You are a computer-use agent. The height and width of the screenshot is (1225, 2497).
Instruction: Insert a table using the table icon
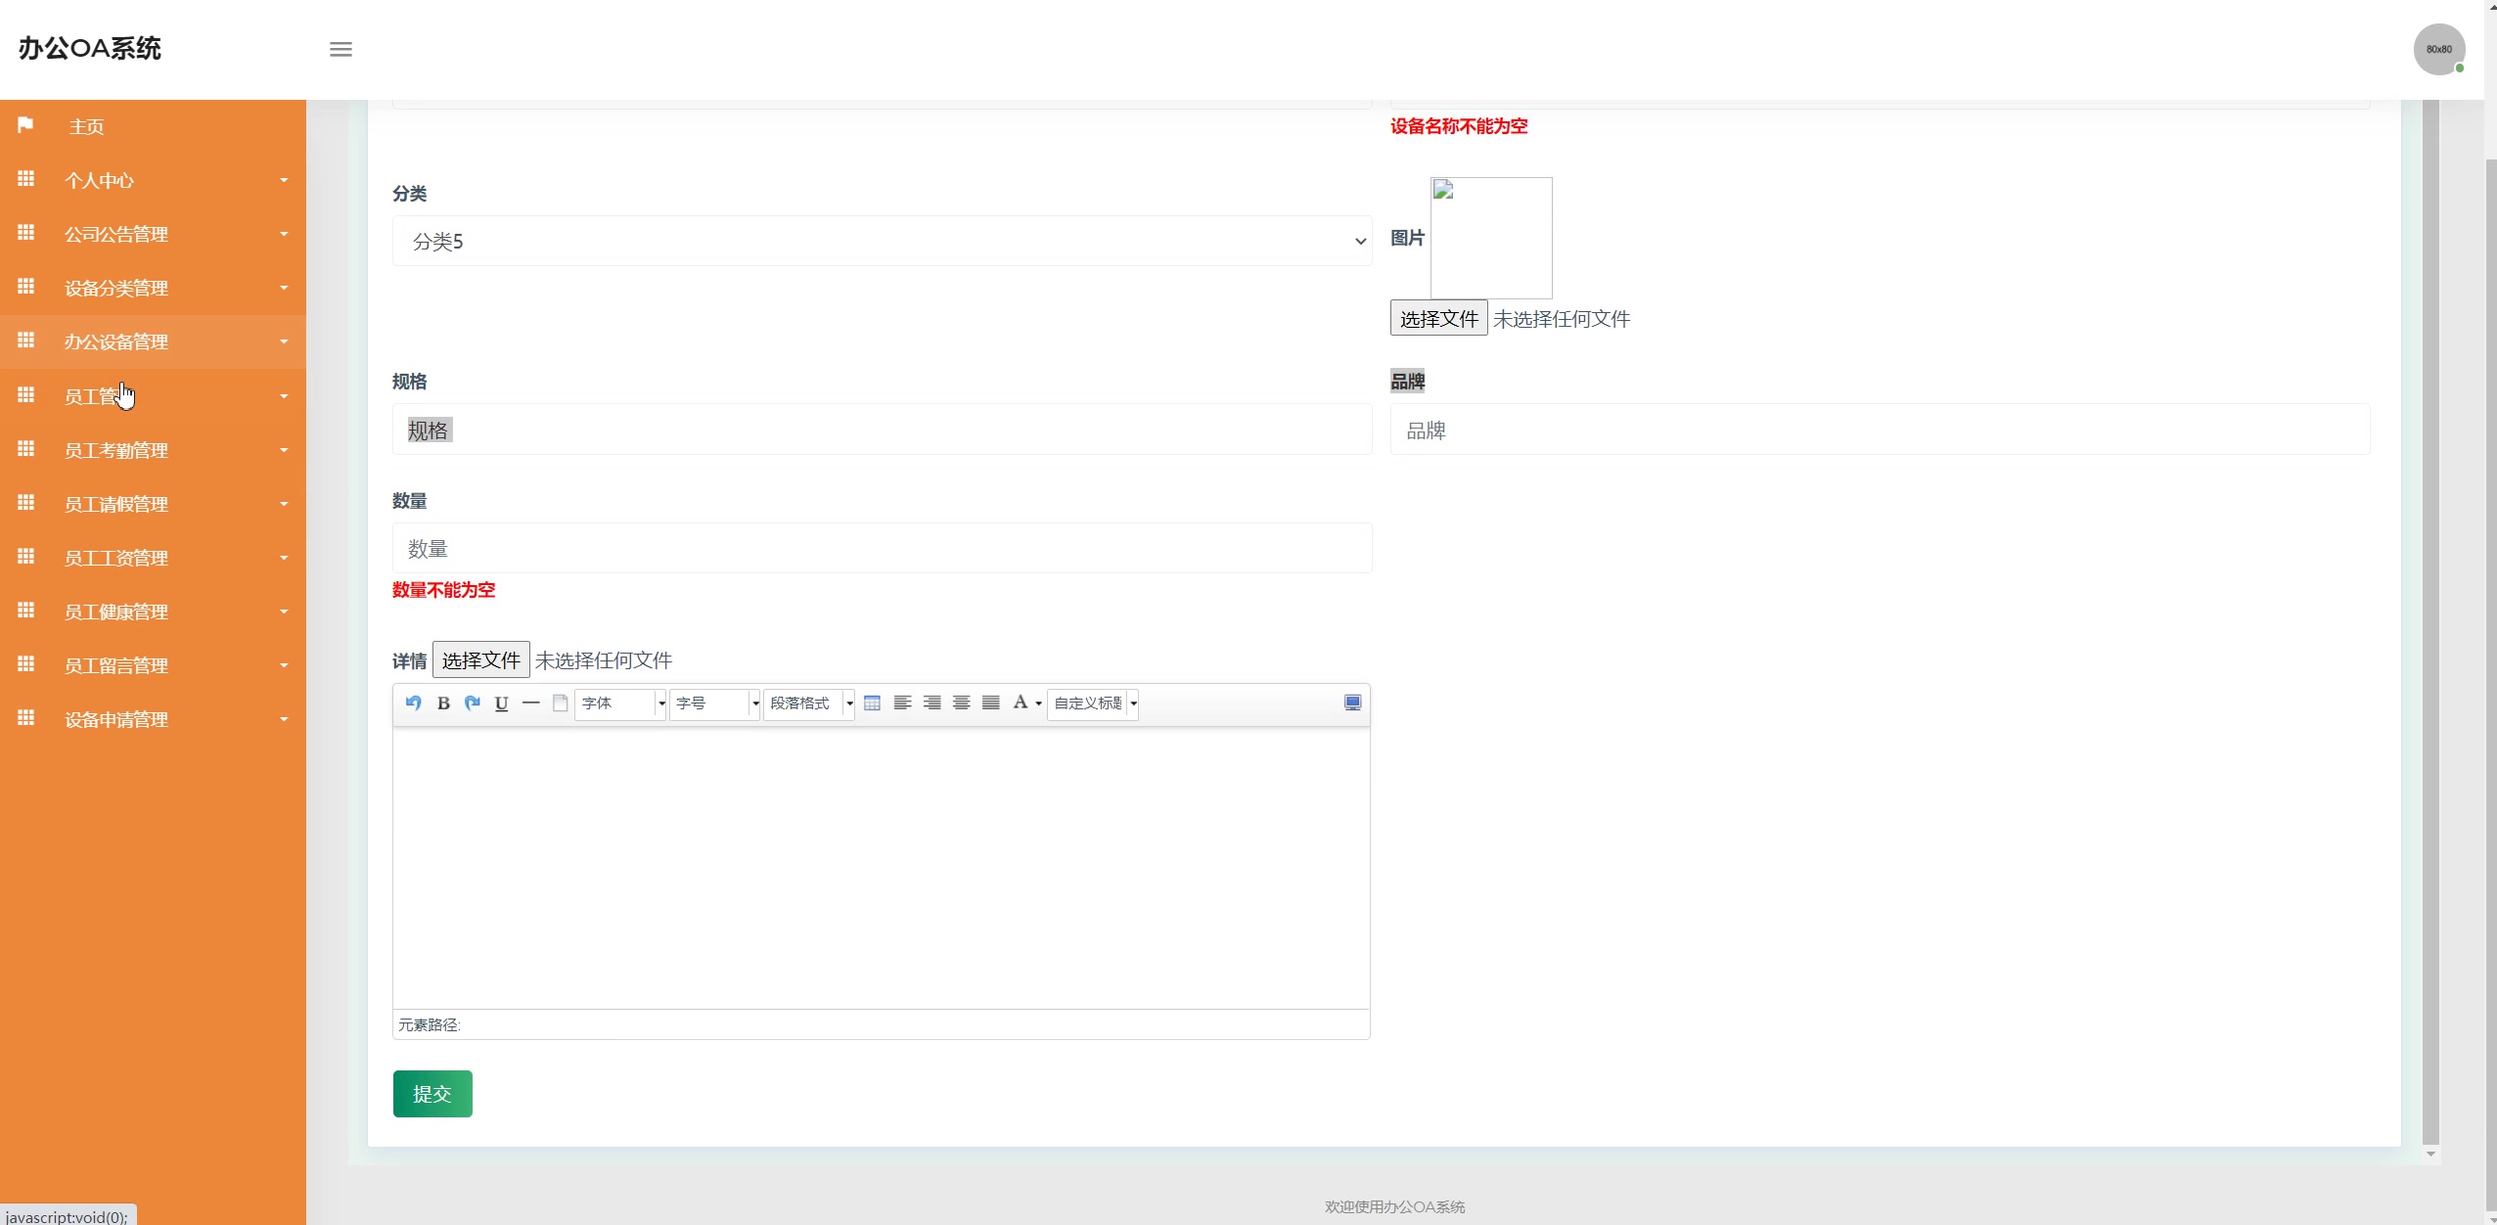pos(873,703)
